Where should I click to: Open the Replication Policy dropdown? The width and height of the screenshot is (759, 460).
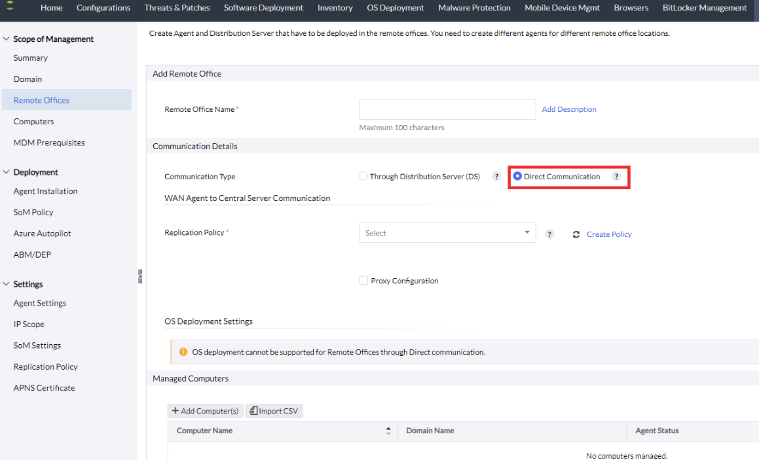[447, 233]
